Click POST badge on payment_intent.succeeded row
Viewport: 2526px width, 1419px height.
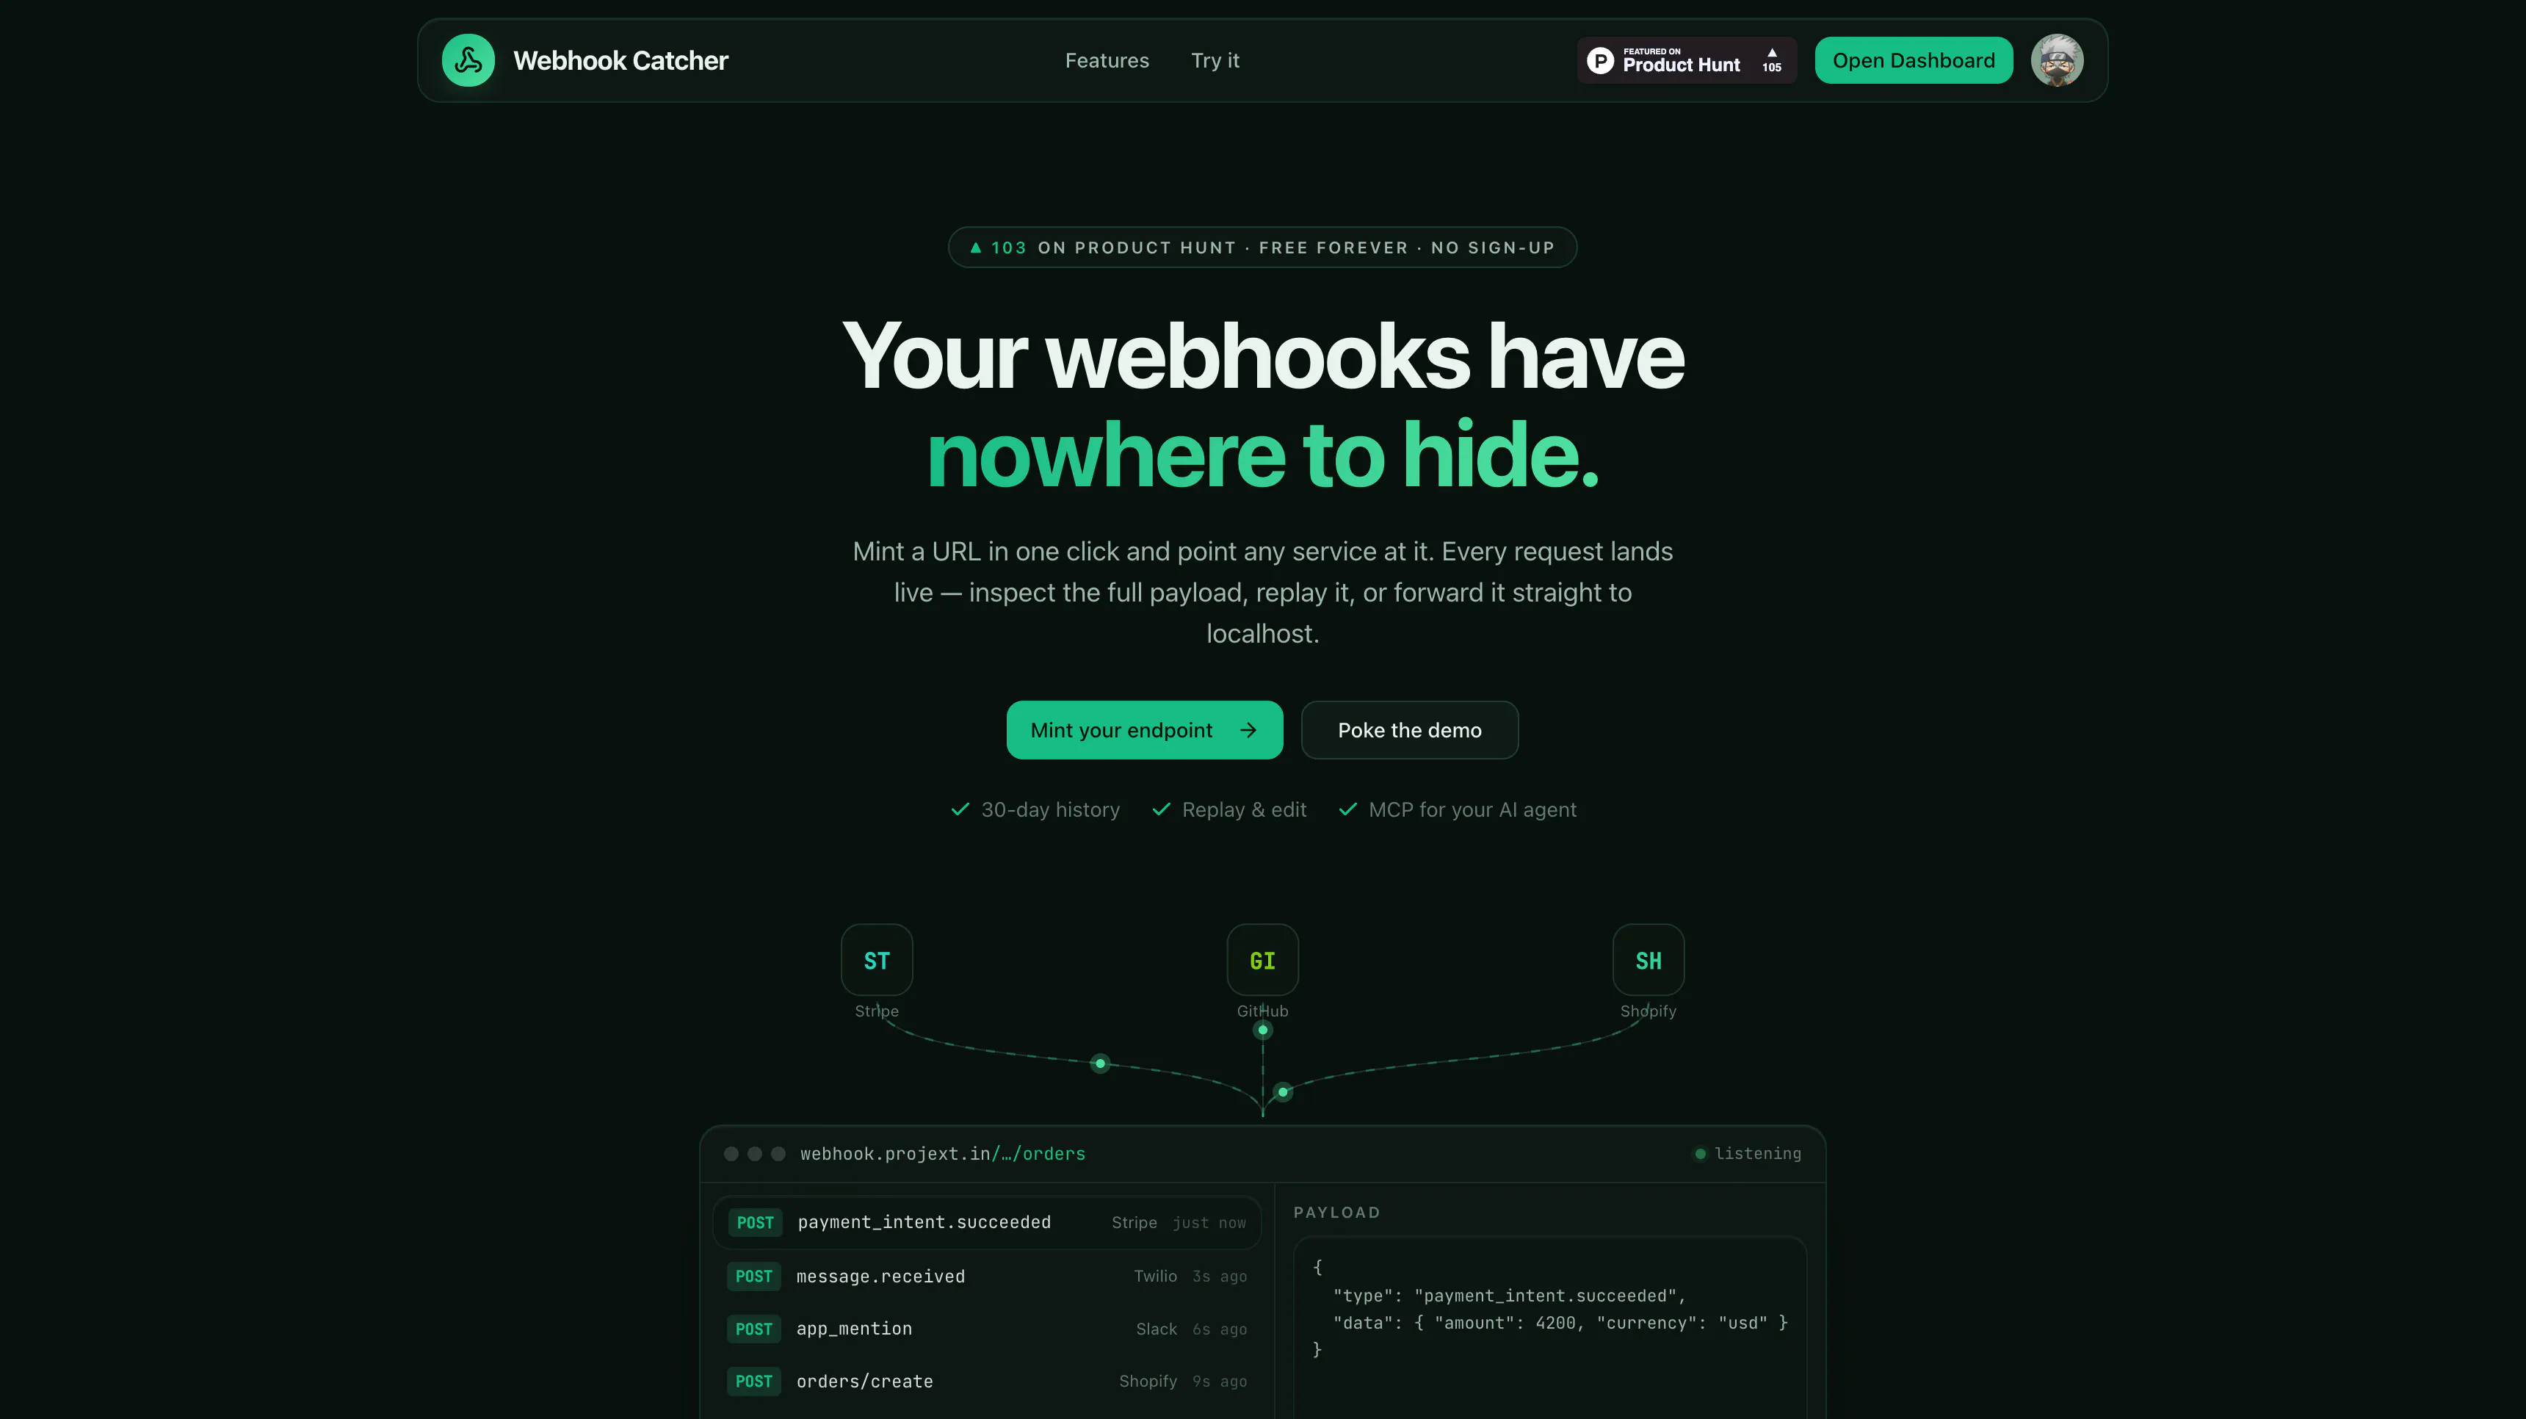tap(755, 1222)
